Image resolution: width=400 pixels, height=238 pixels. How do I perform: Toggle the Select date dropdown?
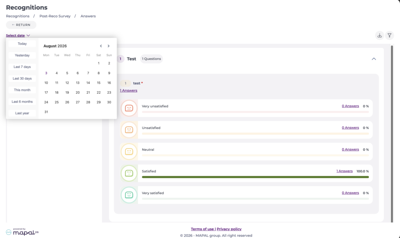pyautogui.click(x=18, y=36)
